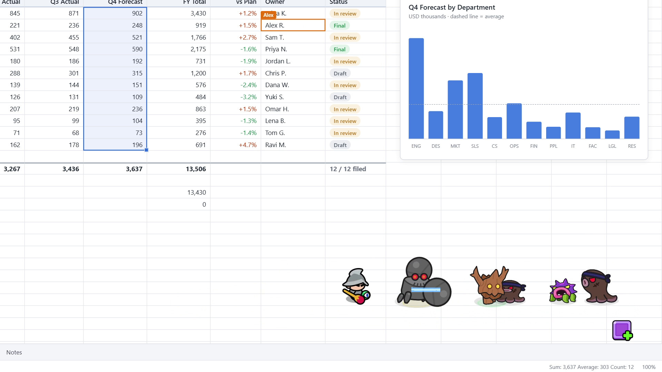This screenshot has width=662, height=372.
Task: Click the Draft status for Chris P.
Action: pyautogui.click(x=340, y=73)
